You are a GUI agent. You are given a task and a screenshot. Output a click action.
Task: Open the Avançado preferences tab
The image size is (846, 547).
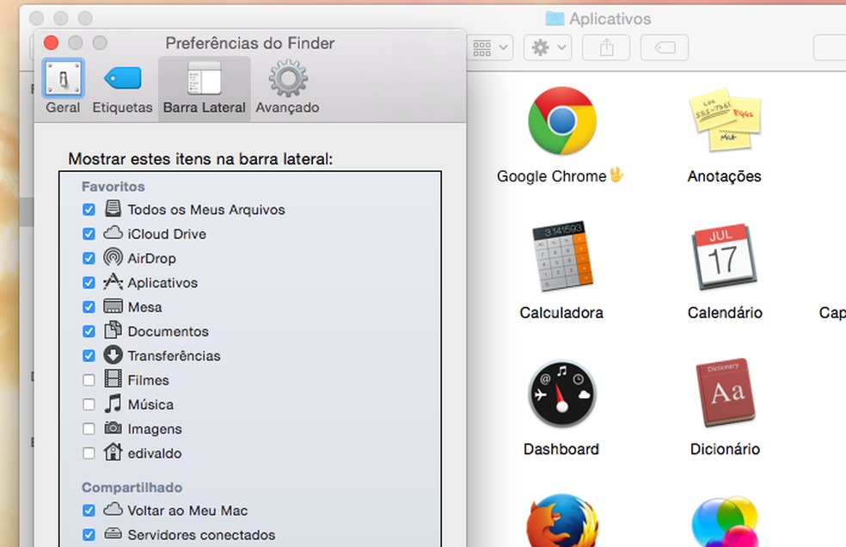coord(287,88)
